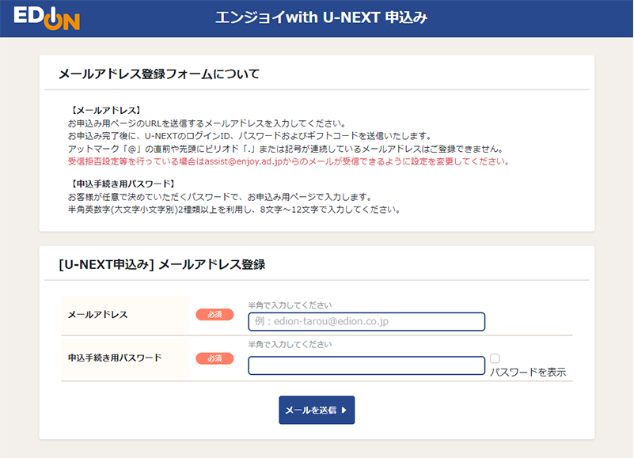Focus the メールアドレス input field
The height and width of the screenshot is (458, 634).
coord(366,322)
